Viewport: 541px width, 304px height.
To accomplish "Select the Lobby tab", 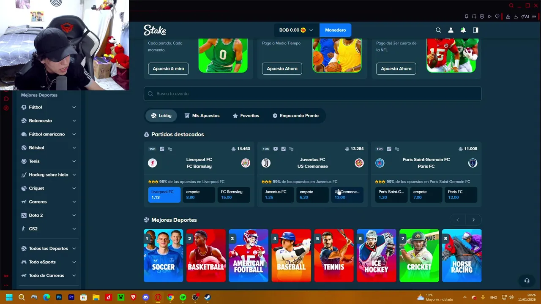I will pyautogui.click(x=161, y=116).
